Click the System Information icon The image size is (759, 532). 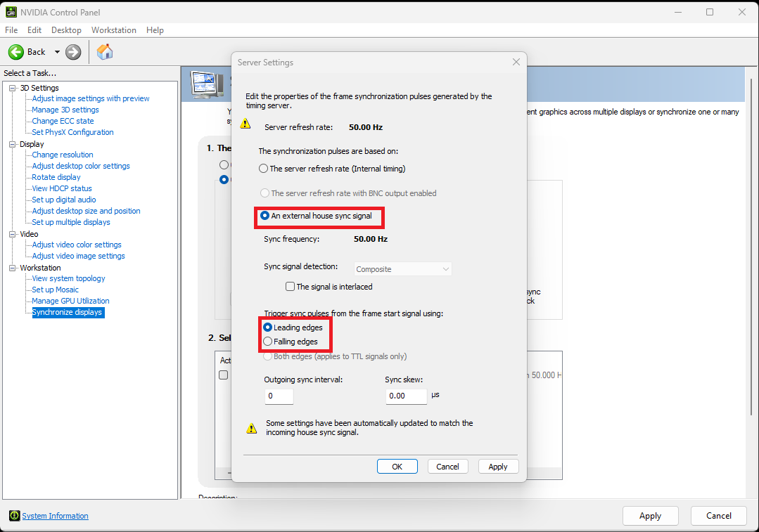(x=15, y=516)
